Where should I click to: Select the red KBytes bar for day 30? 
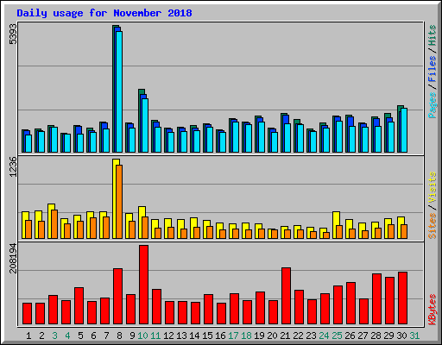click(x=402, y=298)
